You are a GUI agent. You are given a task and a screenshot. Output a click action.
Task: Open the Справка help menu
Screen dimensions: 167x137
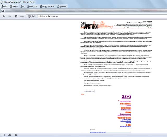pos(62,6)
